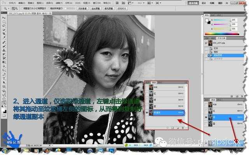Click the 打印尺寸 button
The image size is (249, 155).
pos(122,9)
